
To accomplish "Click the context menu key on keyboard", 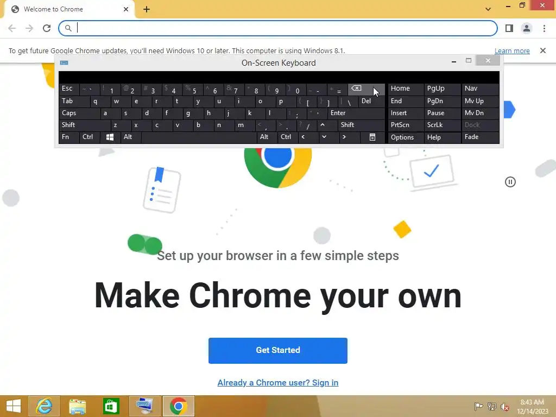I will coord(372,137).
